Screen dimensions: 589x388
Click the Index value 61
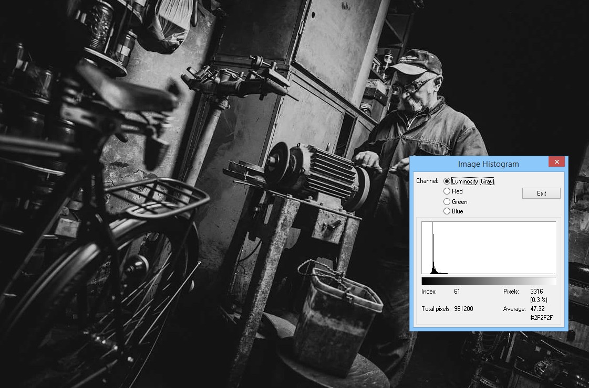[457, 292]
